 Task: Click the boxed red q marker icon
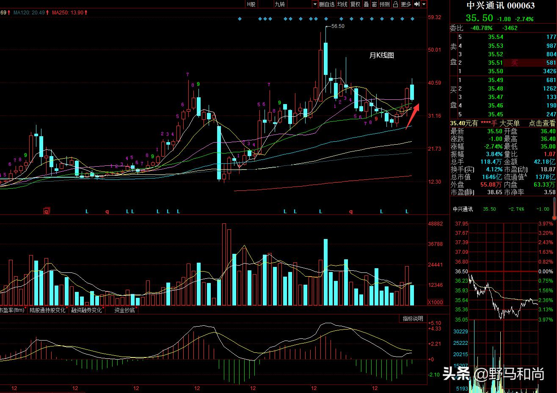click(x=46, y=211)
